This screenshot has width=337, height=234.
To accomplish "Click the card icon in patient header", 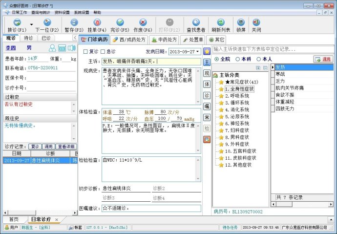I will 62,48.
